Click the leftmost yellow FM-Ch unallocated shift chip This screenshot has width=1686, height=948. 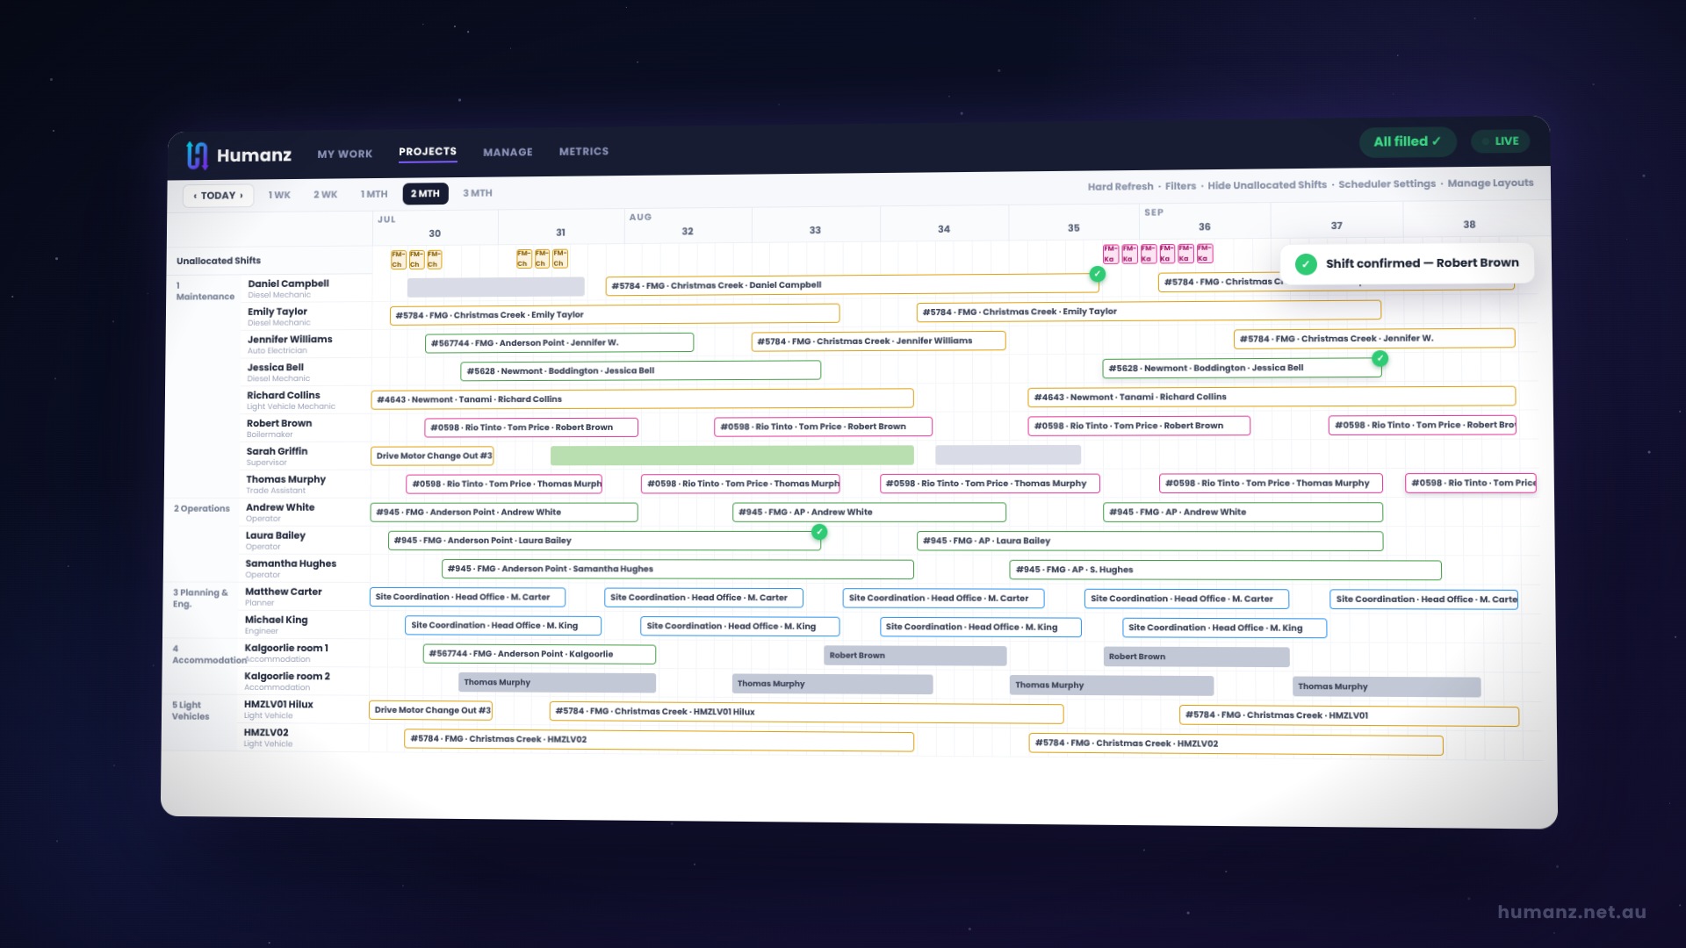(x=398, y=259)
